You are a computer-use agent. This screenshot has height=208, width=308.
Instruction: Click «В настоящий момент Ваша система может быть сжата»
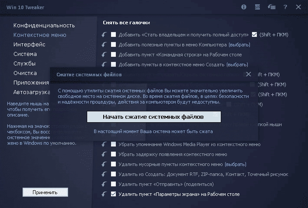tap(153, 131)
